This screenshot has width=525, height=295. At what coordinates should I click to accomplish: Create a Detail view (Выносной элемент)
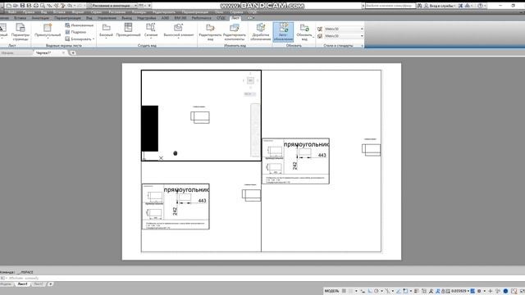(x=179, y=31)
